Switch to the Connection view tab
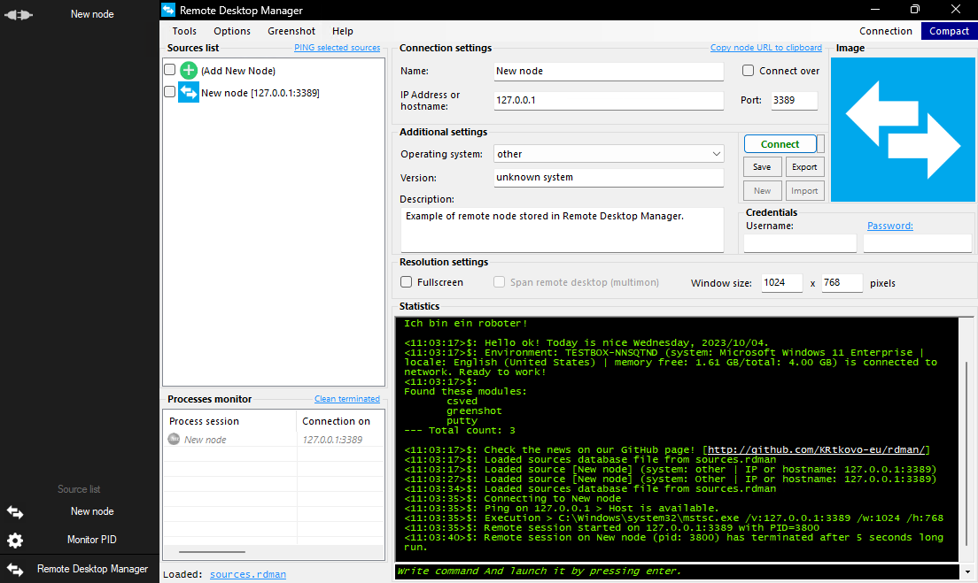 pyautogui.click(x=886, y=31)
